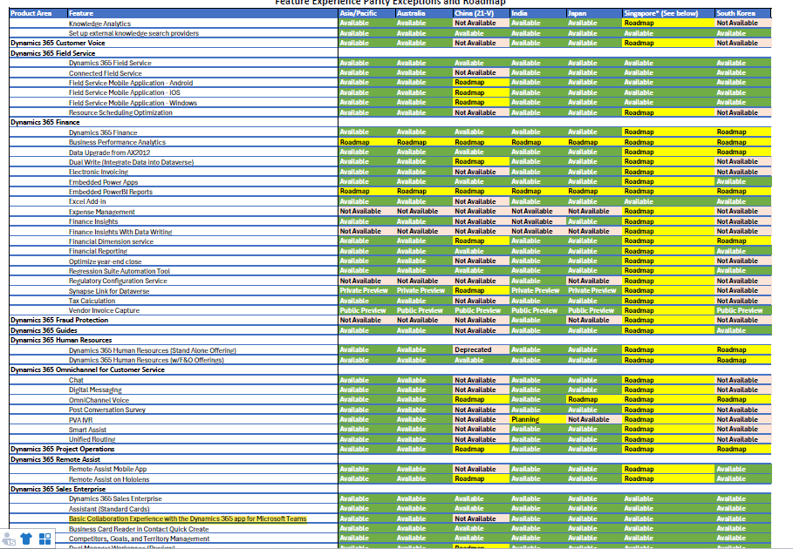Click the Electronic Invoicing feature
This screenshot has width=793, height=549.
pyautogui.click(x=99, y=172)
